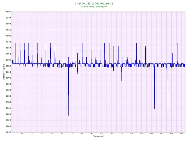This screenshot has width=188, height=141.
Task: Click the y-axis value 2262.2
Action: pyautogui.click(x=8, y=120)
